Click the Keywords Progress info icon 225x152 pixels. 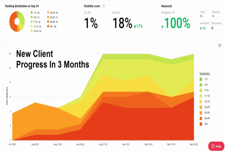pyautogui.click(x=173, y=12)
